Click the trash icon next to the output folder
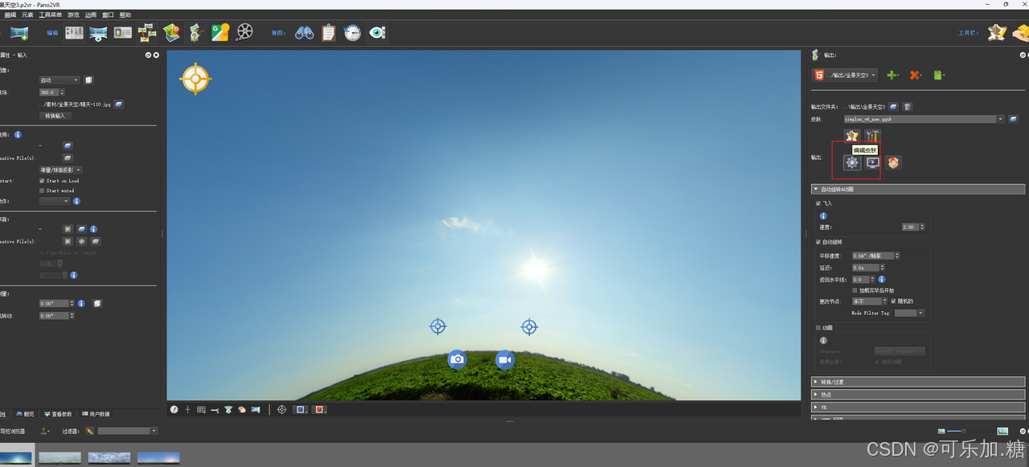This screenshot has height=467, width=1029. (907, 107)
